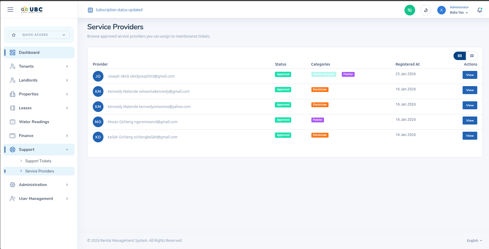Open the notification bell
The image size is (489, 249).
point(479,10)
